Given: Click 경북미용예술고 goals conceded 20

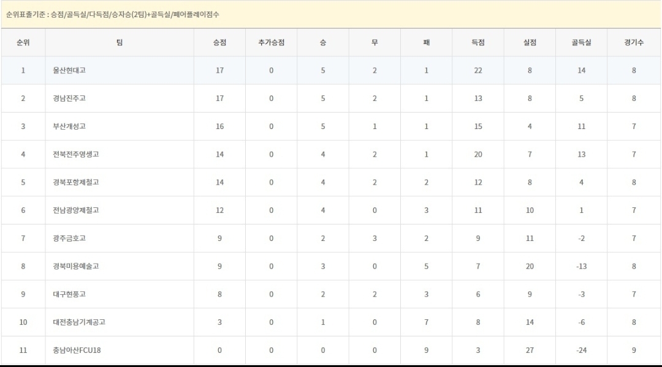Looking at the screenshot, I should tap(530, 266).
